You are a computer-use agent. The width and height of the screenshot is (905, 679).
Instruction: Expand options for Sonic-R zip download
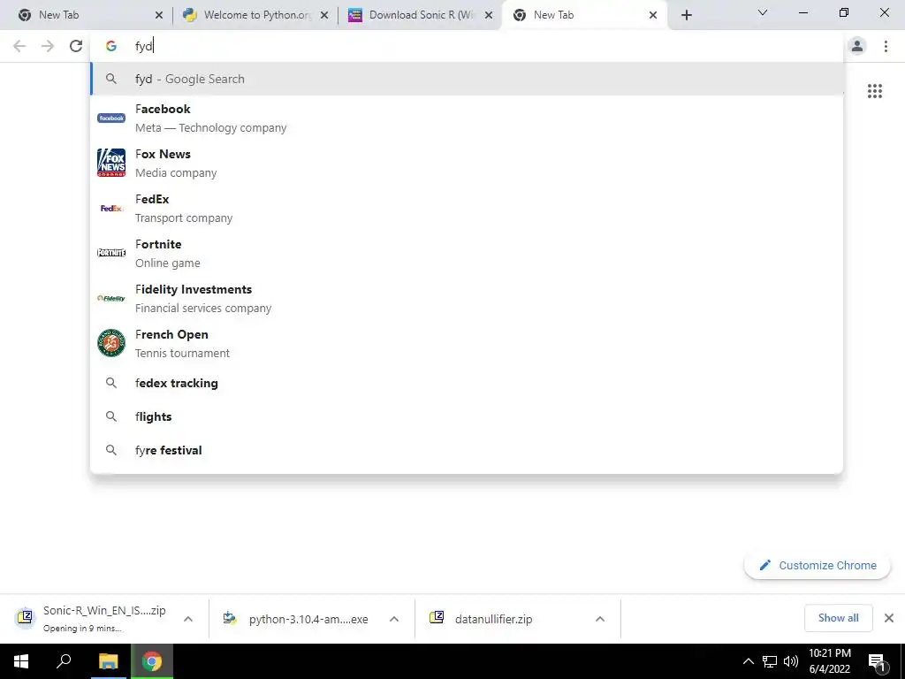(188, 619)
